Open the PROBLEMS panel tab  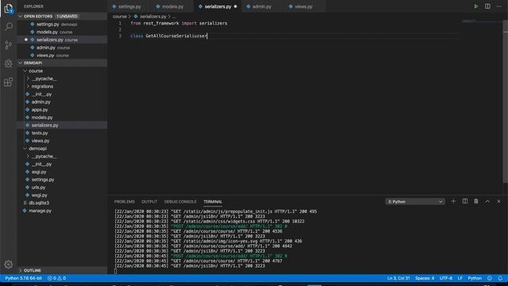click(124, 202)
